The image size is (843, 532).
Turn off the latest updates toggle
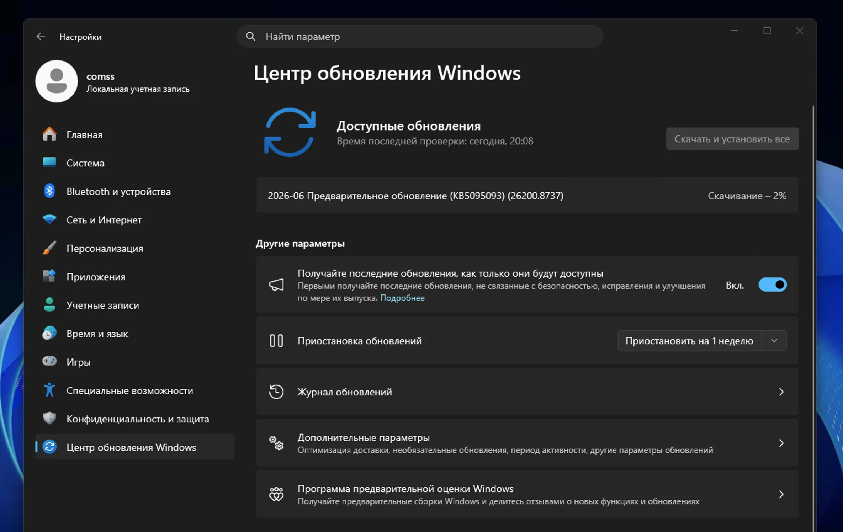(x=773, y=284)
